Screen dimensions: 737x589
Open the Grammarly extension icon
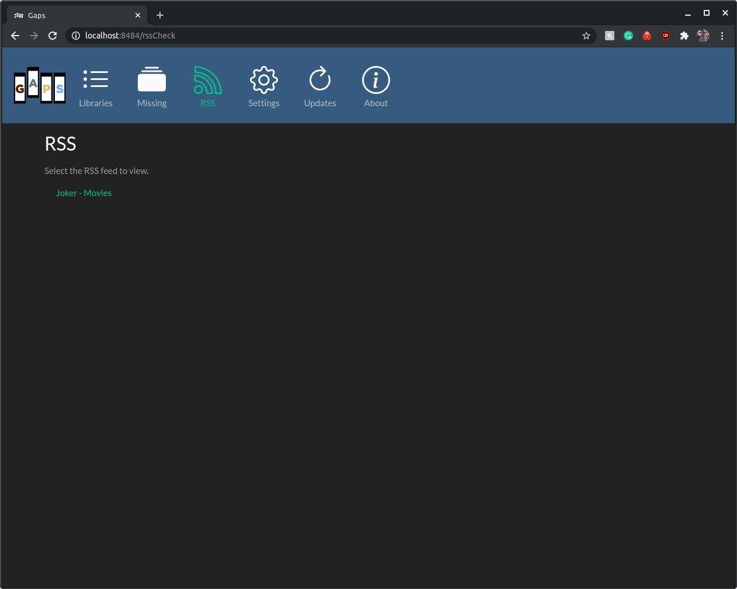[628, 36]
